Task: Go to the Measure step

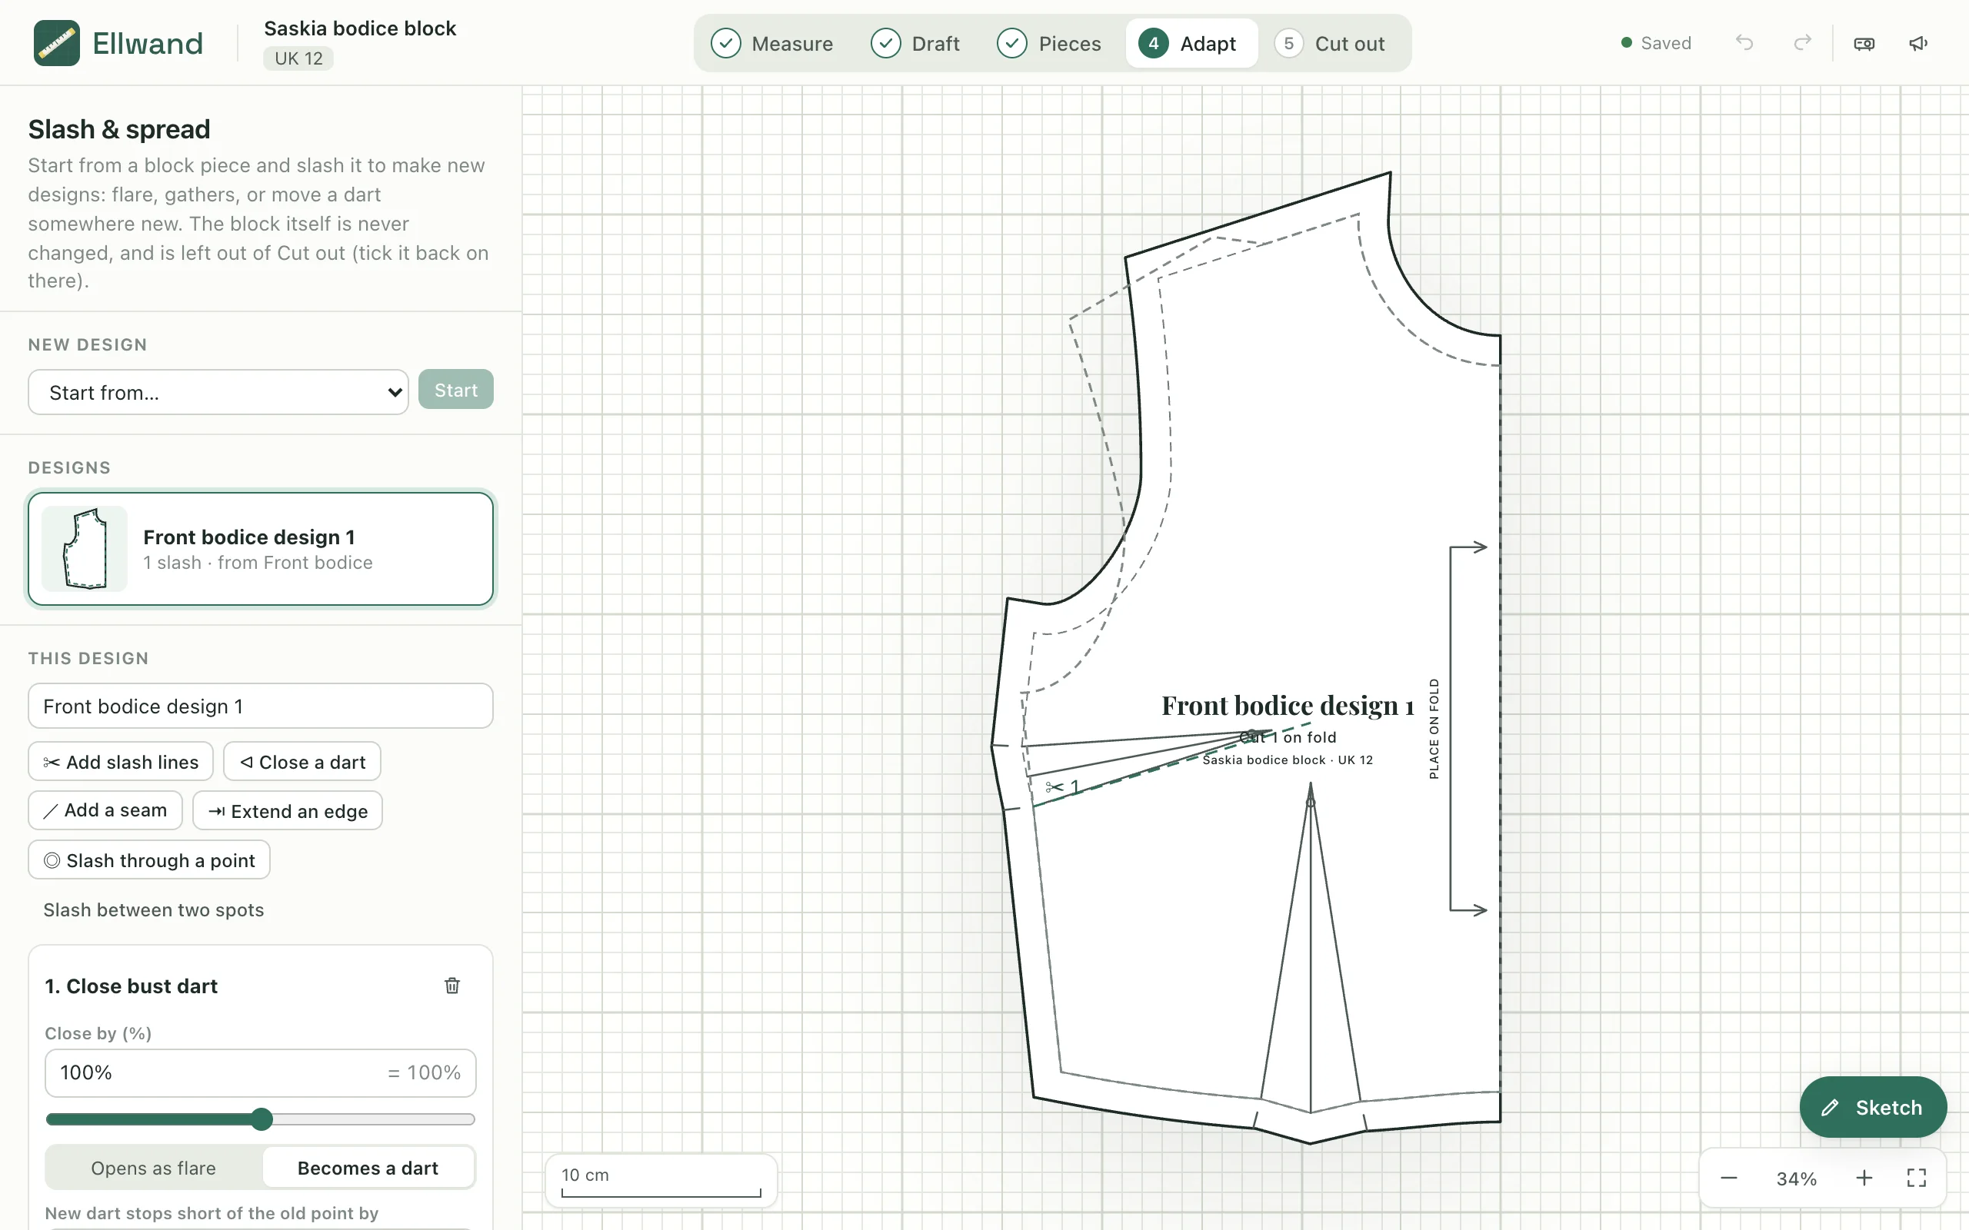Action: click(x=771, y=43)
